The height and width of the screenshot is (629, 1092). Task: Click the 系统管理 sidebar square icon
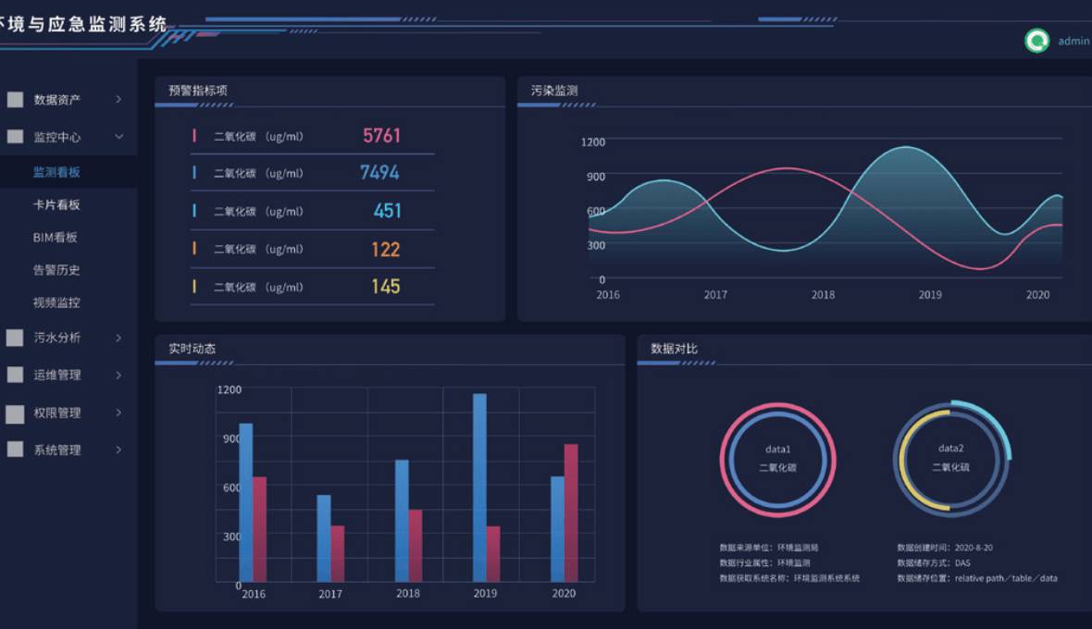[15, 450]
